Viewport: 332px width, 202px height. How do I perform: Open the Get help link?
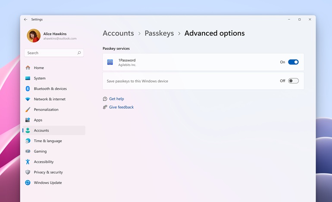pos(116,99)
